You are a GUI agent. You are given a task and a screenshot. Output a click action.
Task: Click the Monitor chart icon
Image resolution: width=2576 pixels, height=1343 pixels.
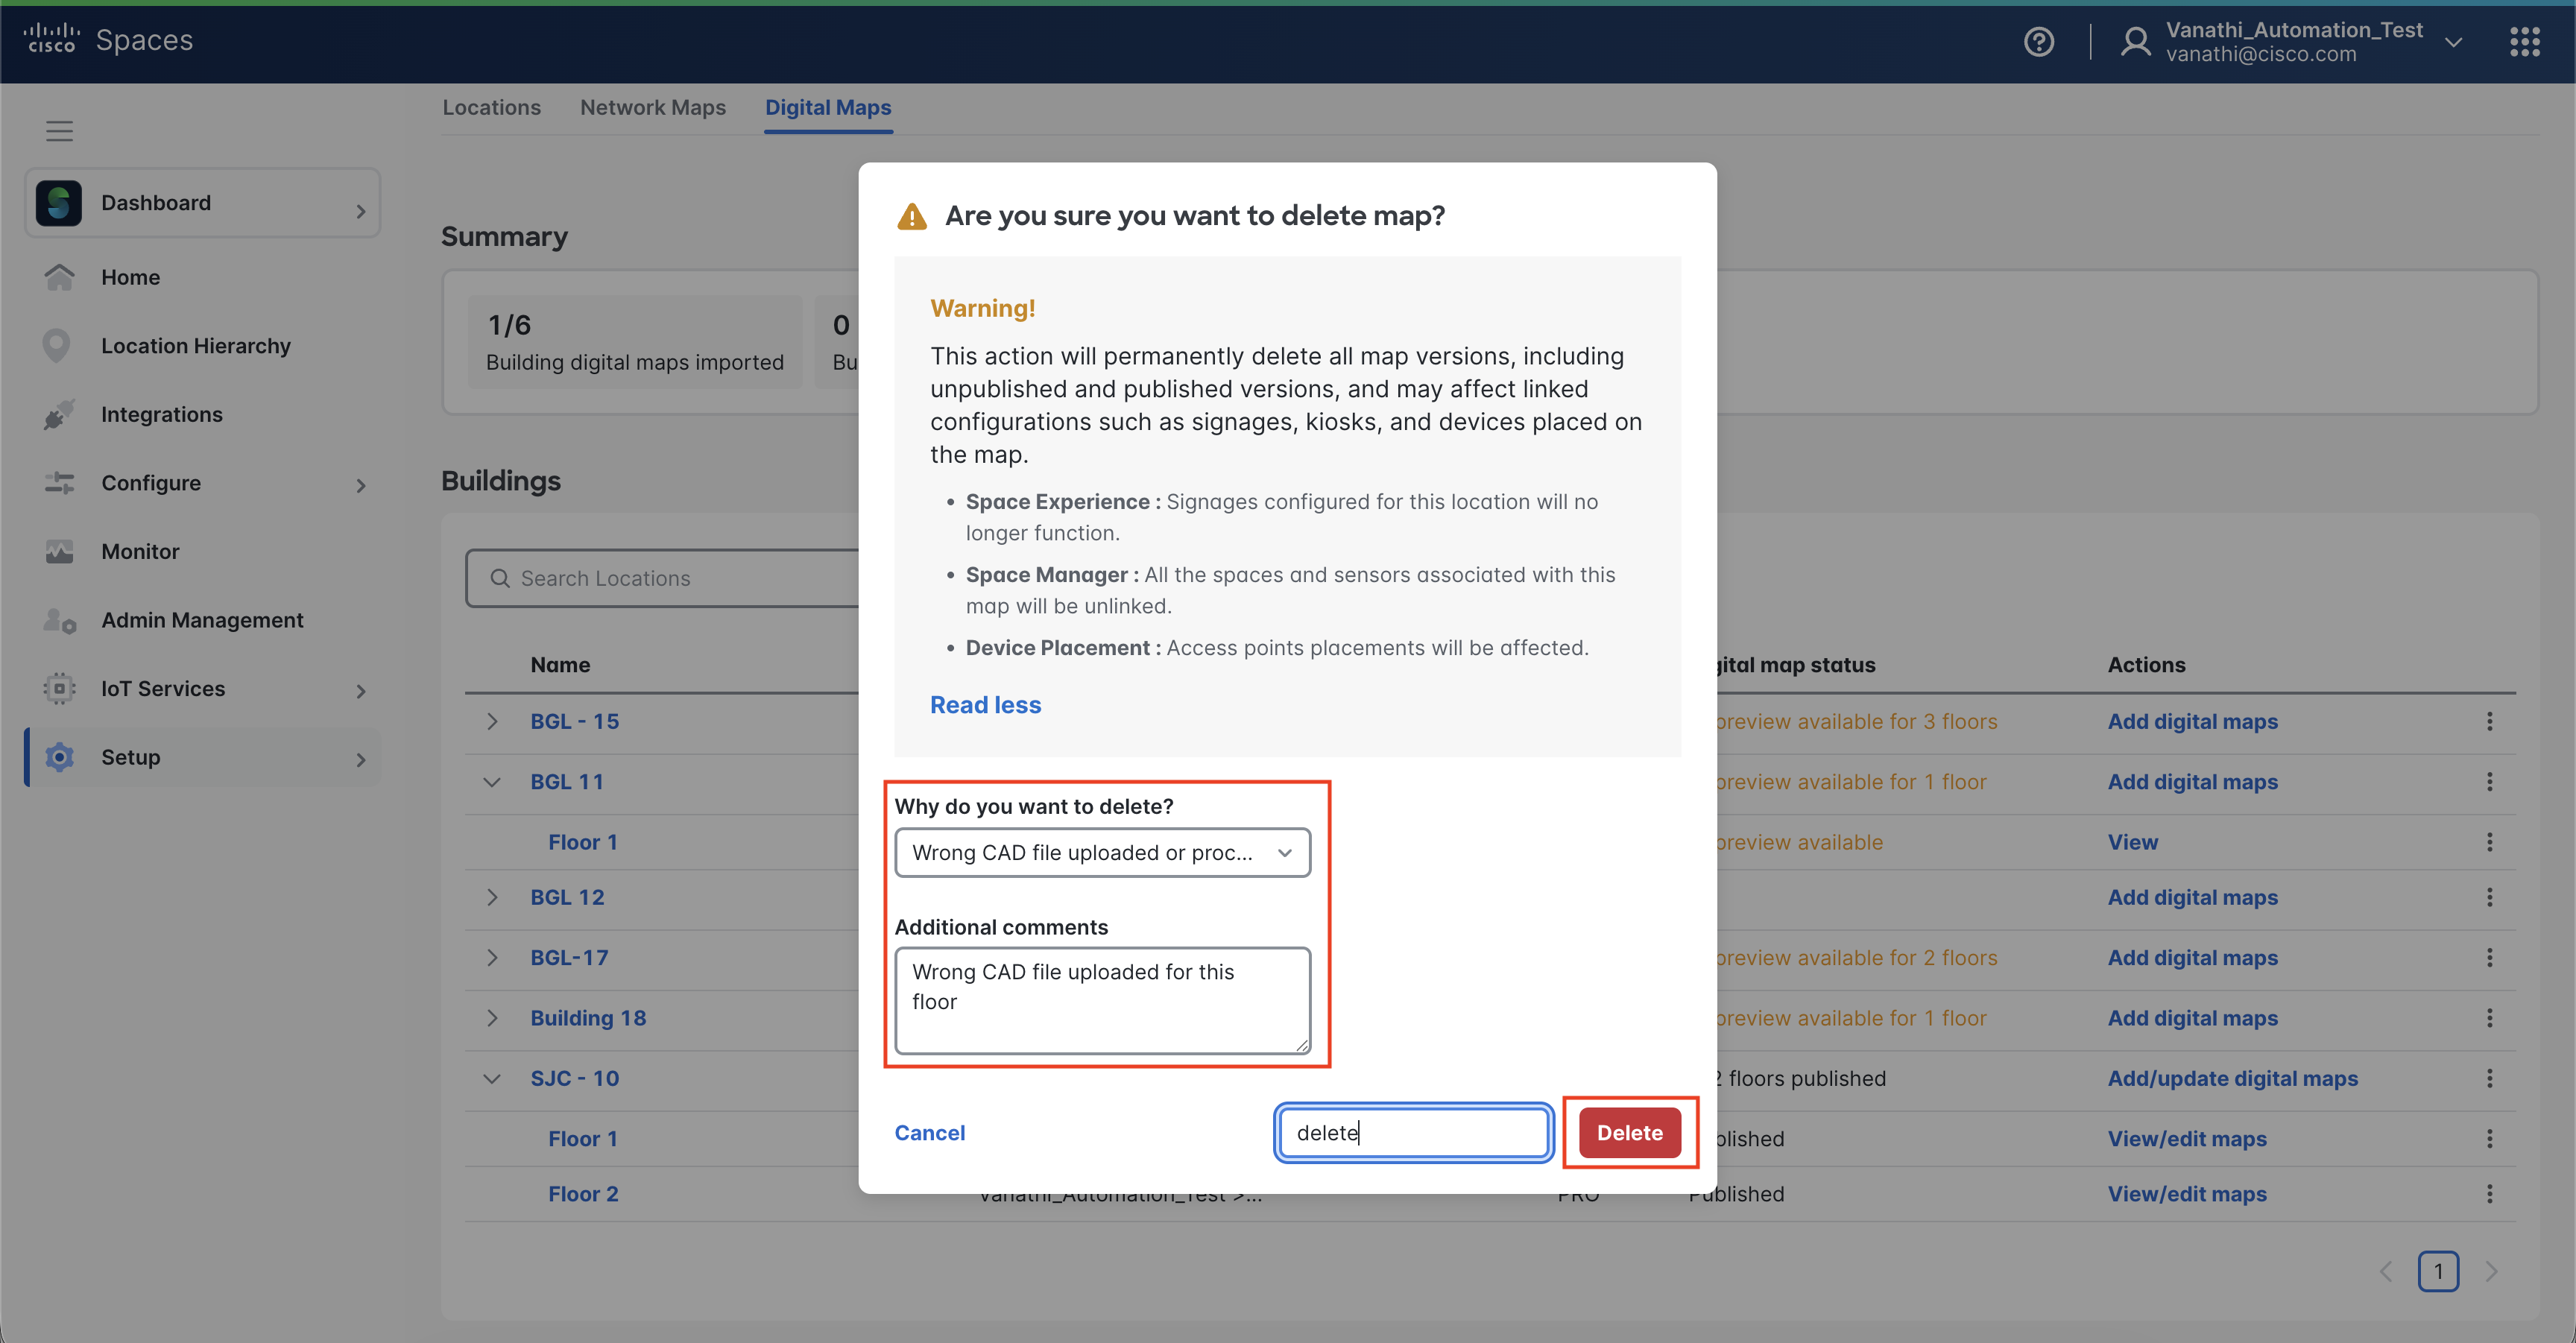coord(59,552)
